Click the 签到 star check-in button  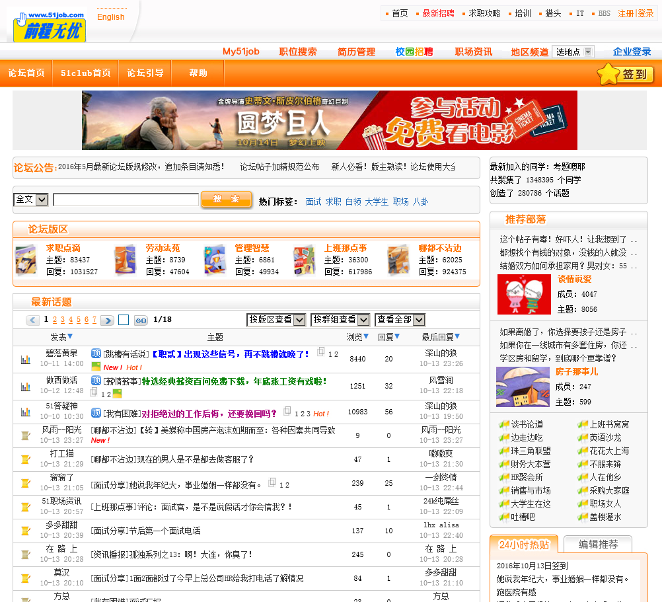626,74
